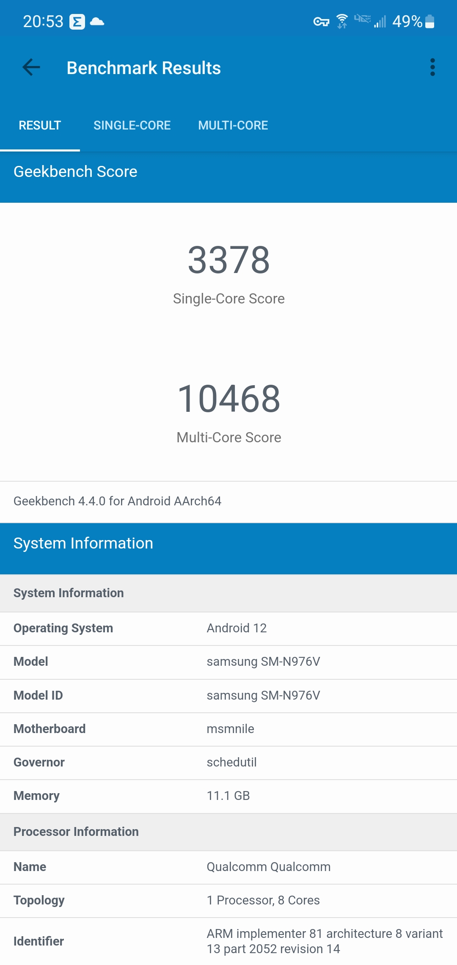Tap the Model ID value samsung SM-N976V

[263, 695]
